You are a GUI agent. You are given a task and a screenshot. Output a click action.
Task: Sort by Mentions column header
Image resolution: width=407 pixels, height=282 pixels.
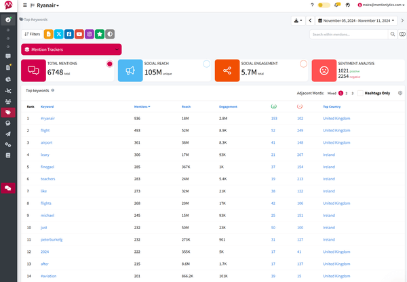coord(142,106)
